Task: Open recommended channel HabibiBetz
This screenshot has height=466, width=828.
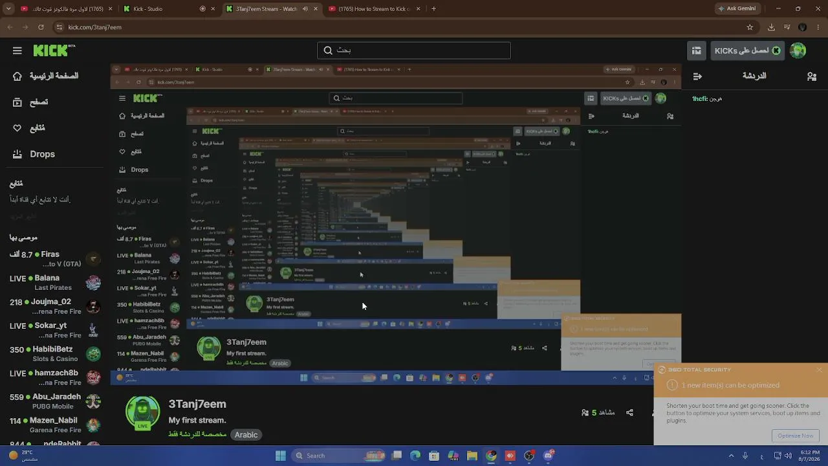Action: [x=56, y=354]
